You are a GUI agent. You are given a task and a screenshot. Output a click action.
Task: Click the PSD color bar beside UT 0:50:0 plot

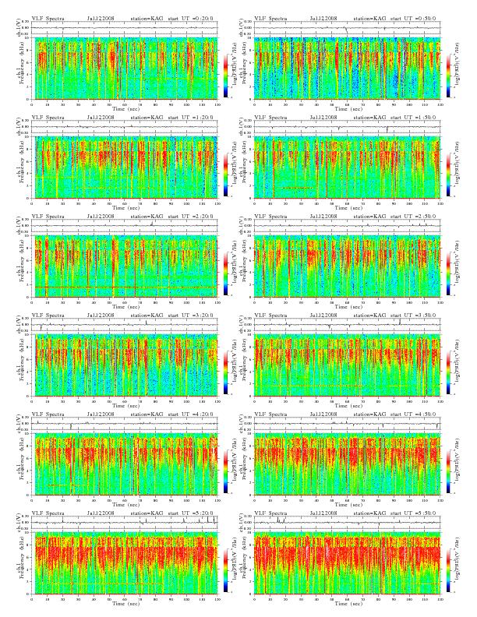point(449,76)
